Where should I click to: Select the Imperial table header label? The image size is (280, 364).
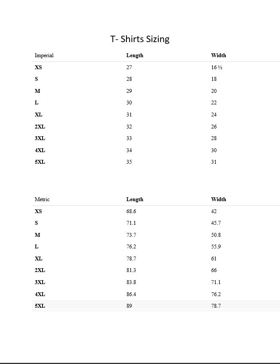coord(44,55)
